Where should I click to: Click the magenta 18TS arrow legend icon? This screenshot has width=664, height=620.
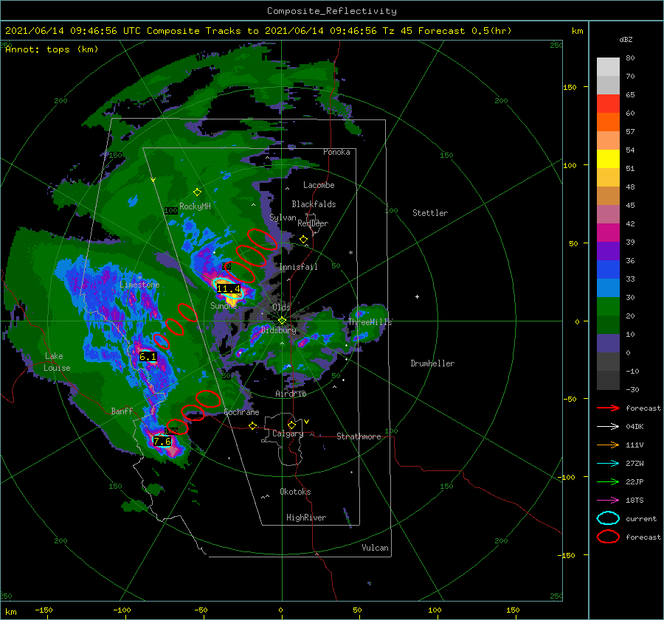point(608,501)
